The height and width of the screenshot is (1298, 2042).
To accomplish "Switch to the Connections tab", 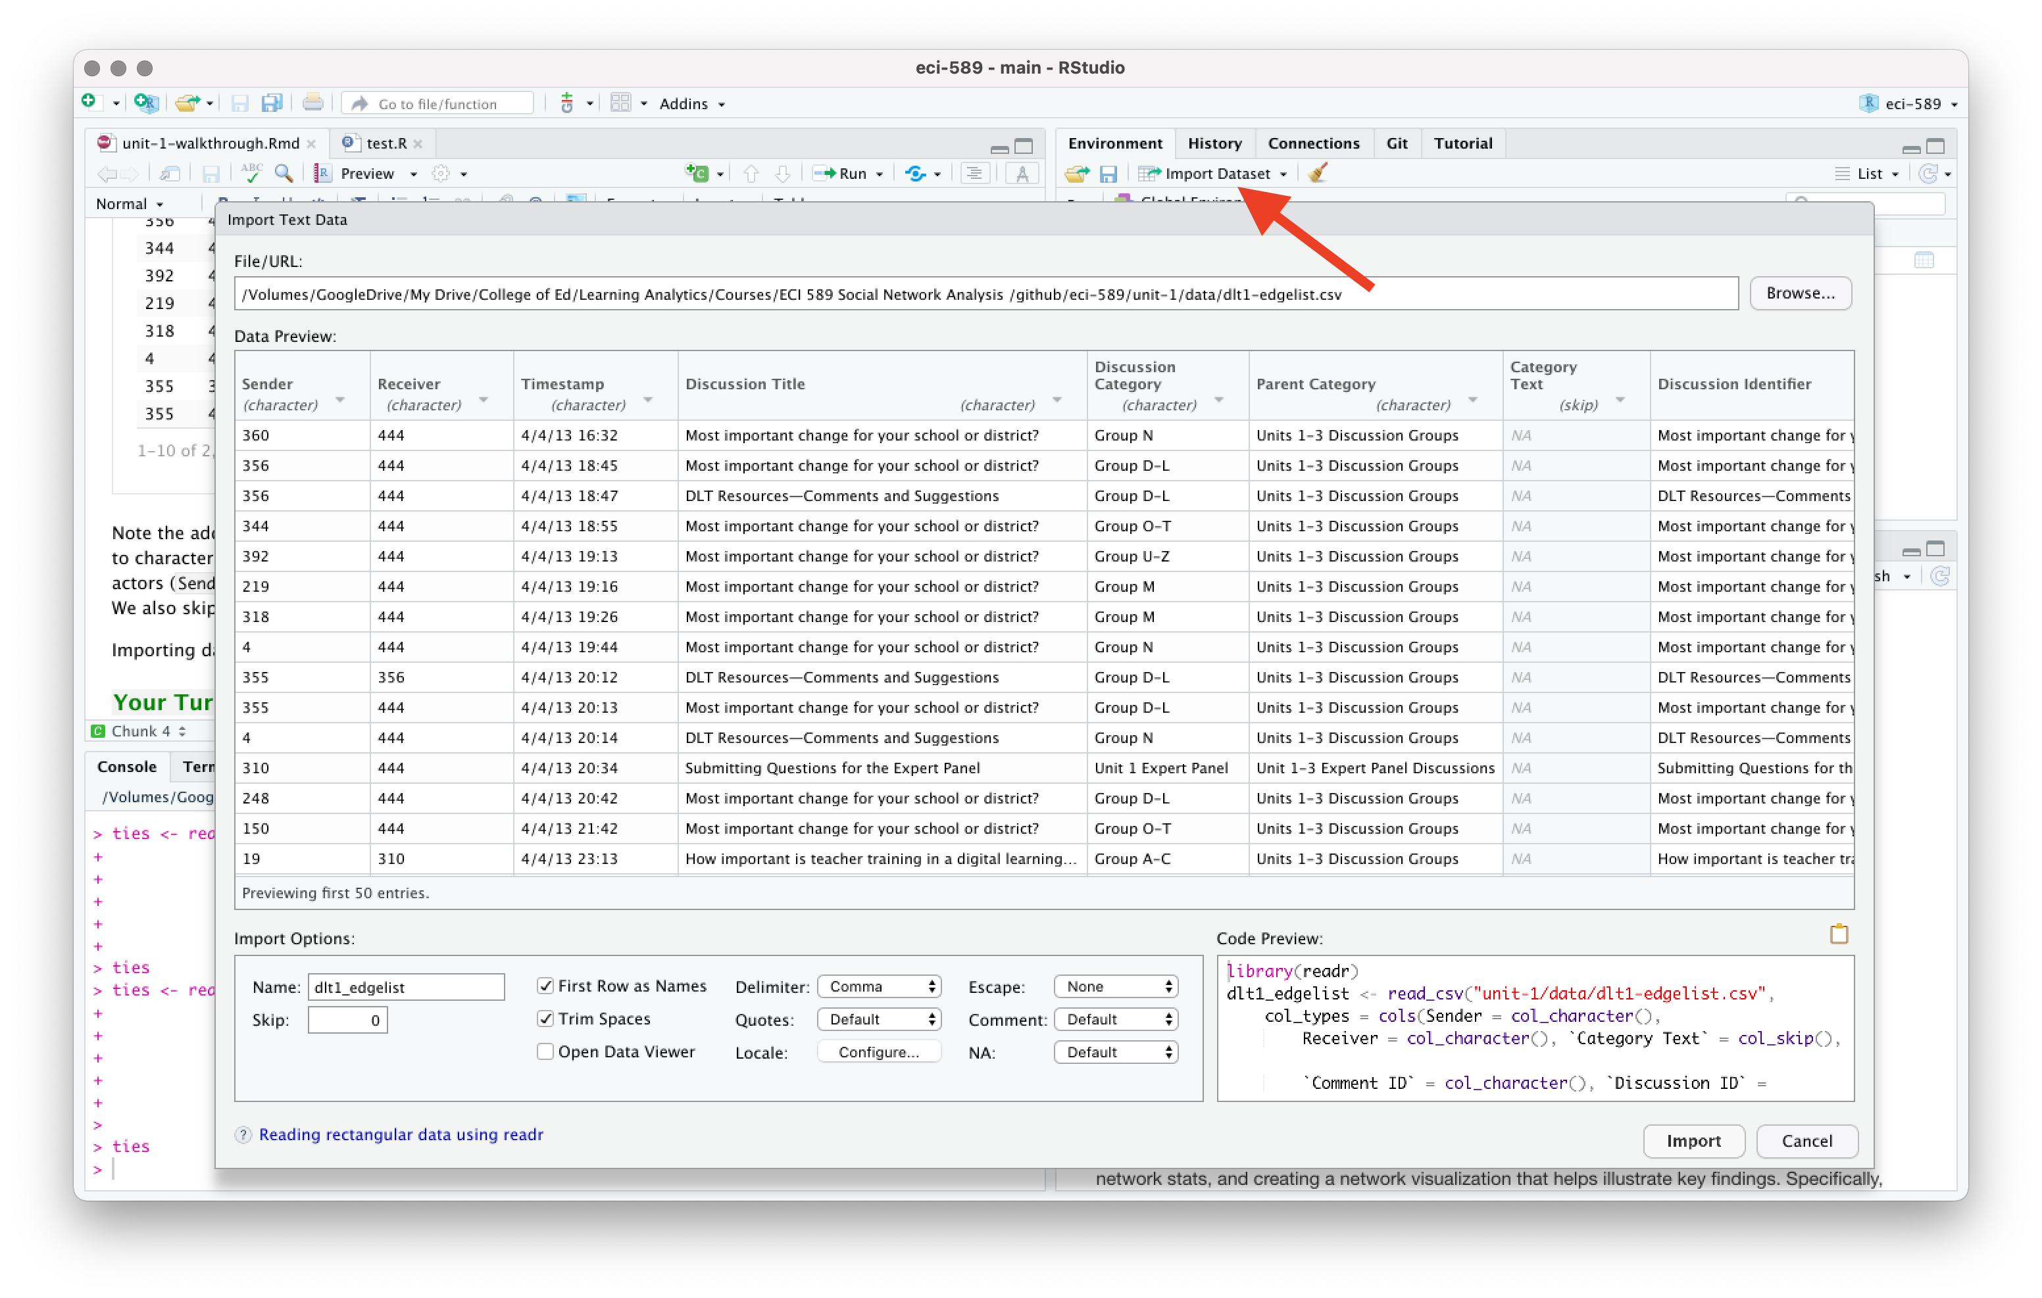I will pyautogui.click(x=1314, y=143).
